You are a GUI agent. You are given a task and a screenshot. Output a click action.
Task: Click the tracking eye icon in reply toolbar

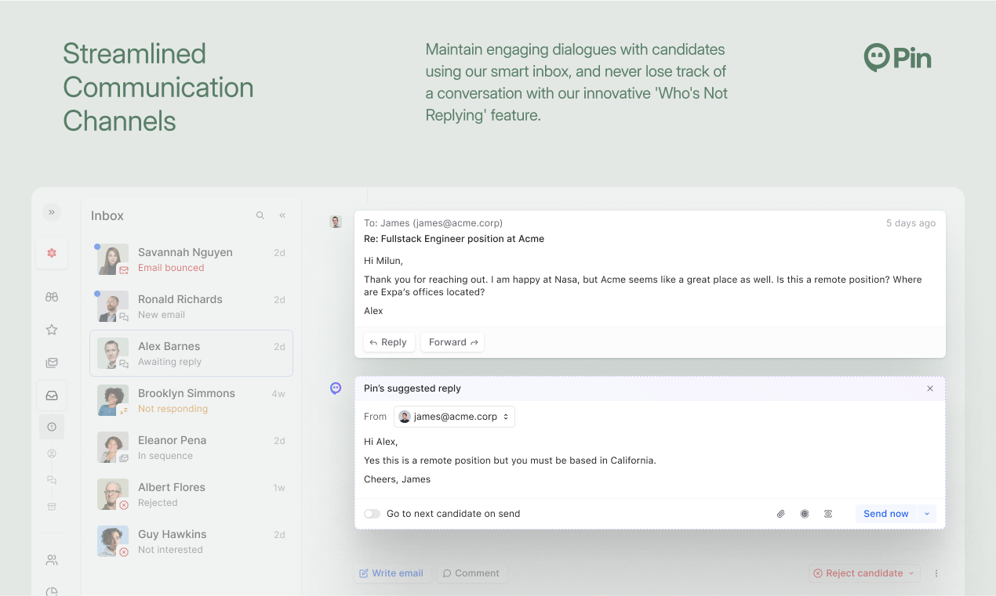[828, 514]
